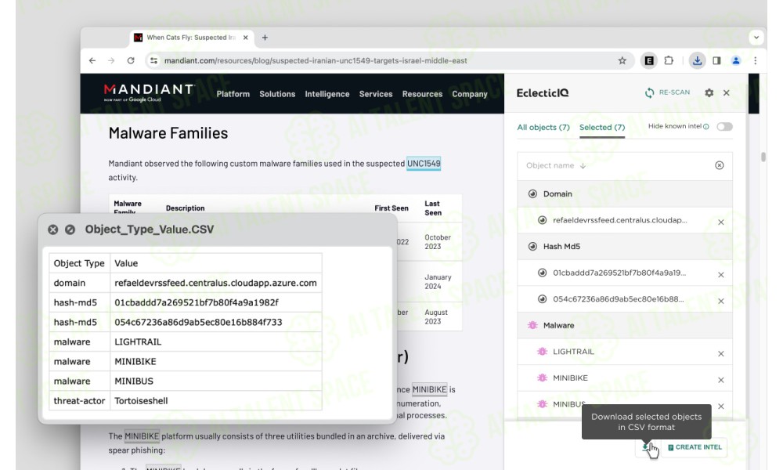Click the Hash Md5 group header

625,246
